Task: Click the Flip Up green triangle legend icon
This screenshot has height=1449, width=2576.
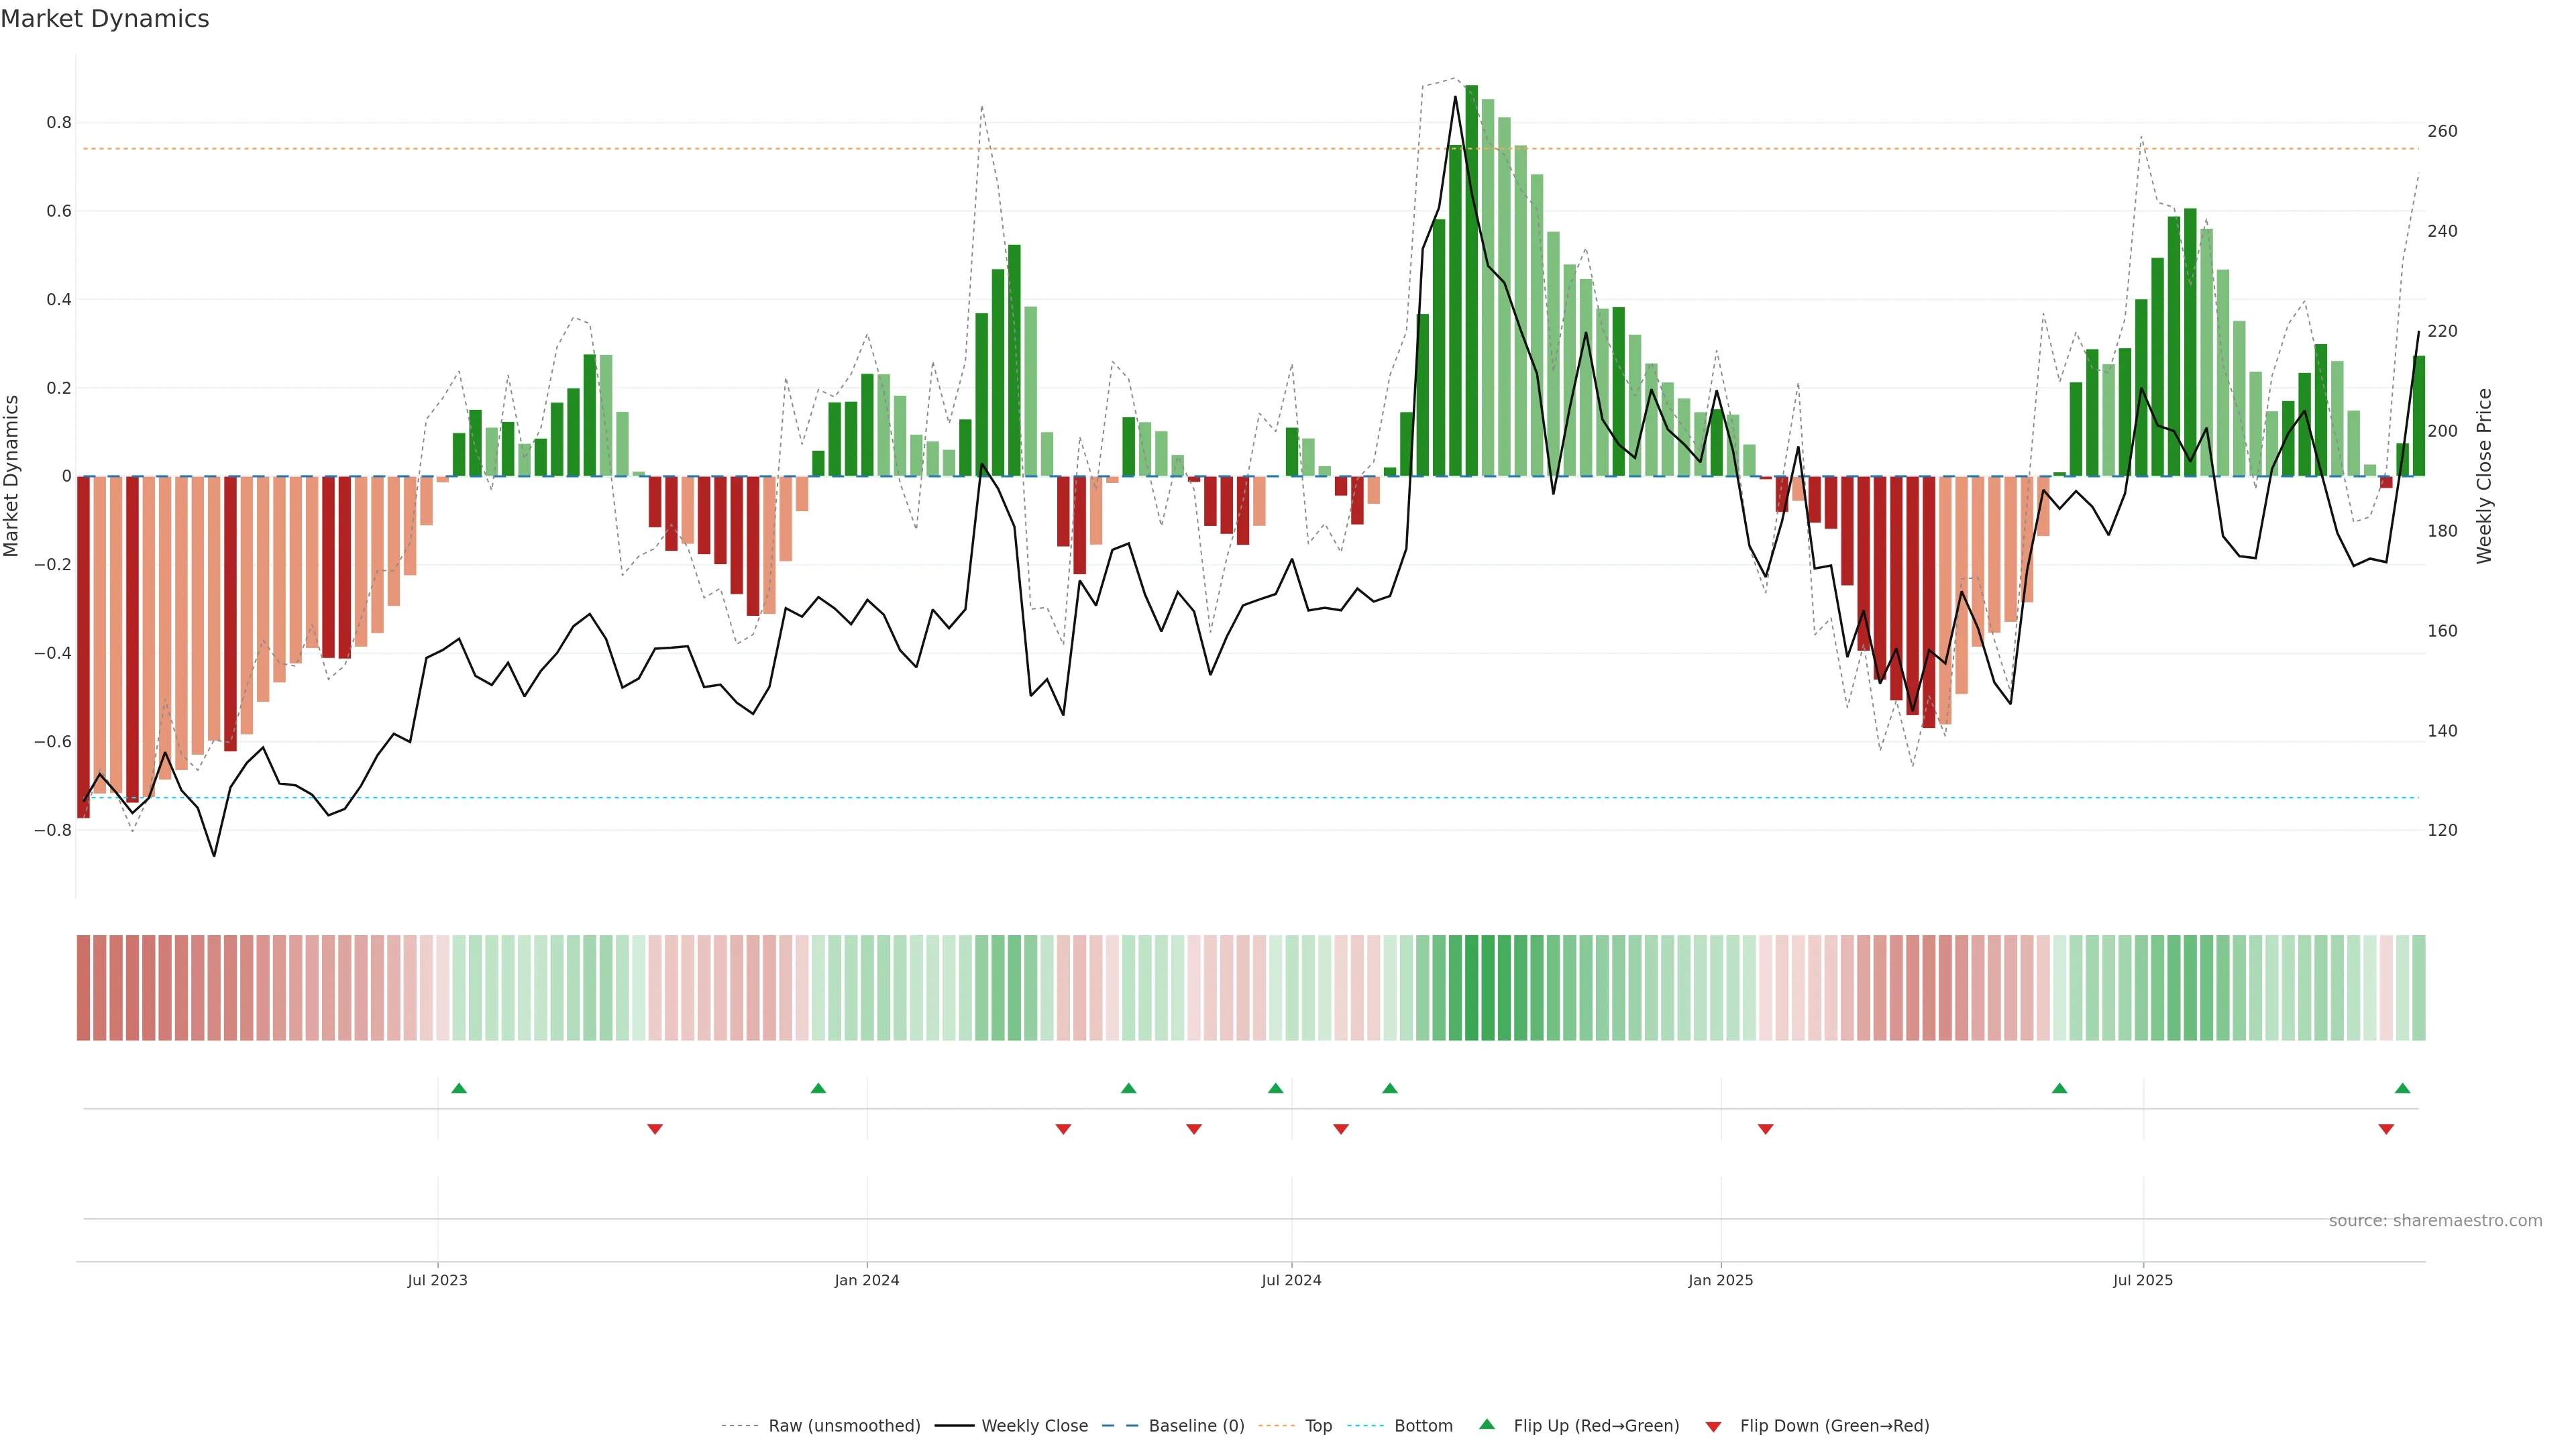Action: pos(1487,1424)
